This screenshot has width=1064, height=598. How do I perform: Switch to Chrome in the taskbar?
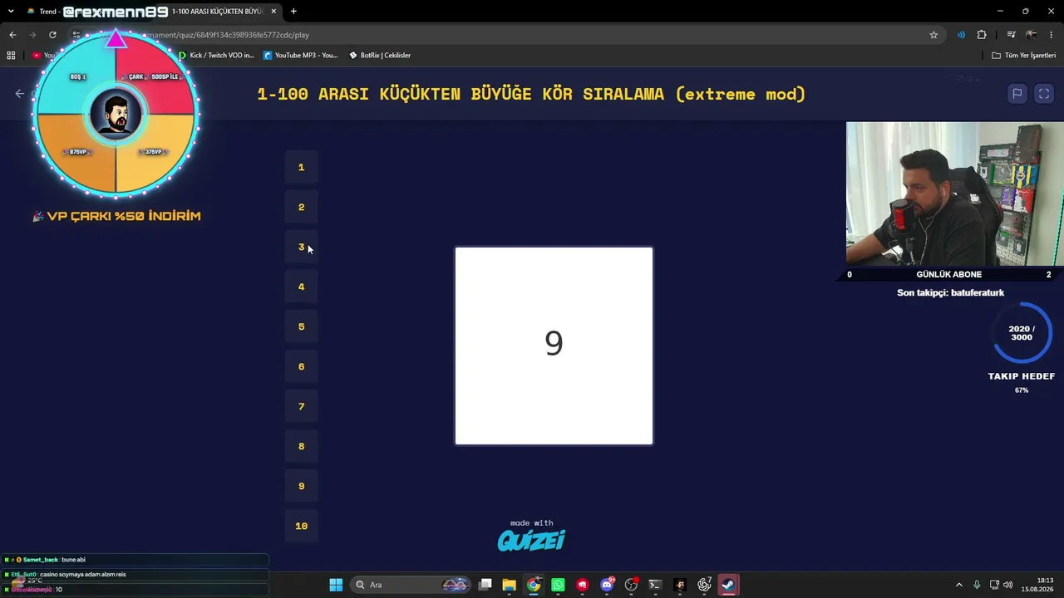coord(534,585)
